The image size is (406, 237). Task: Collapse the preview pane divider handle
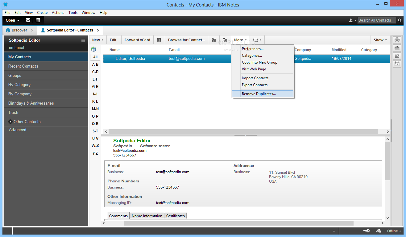[x=246, y=135]
